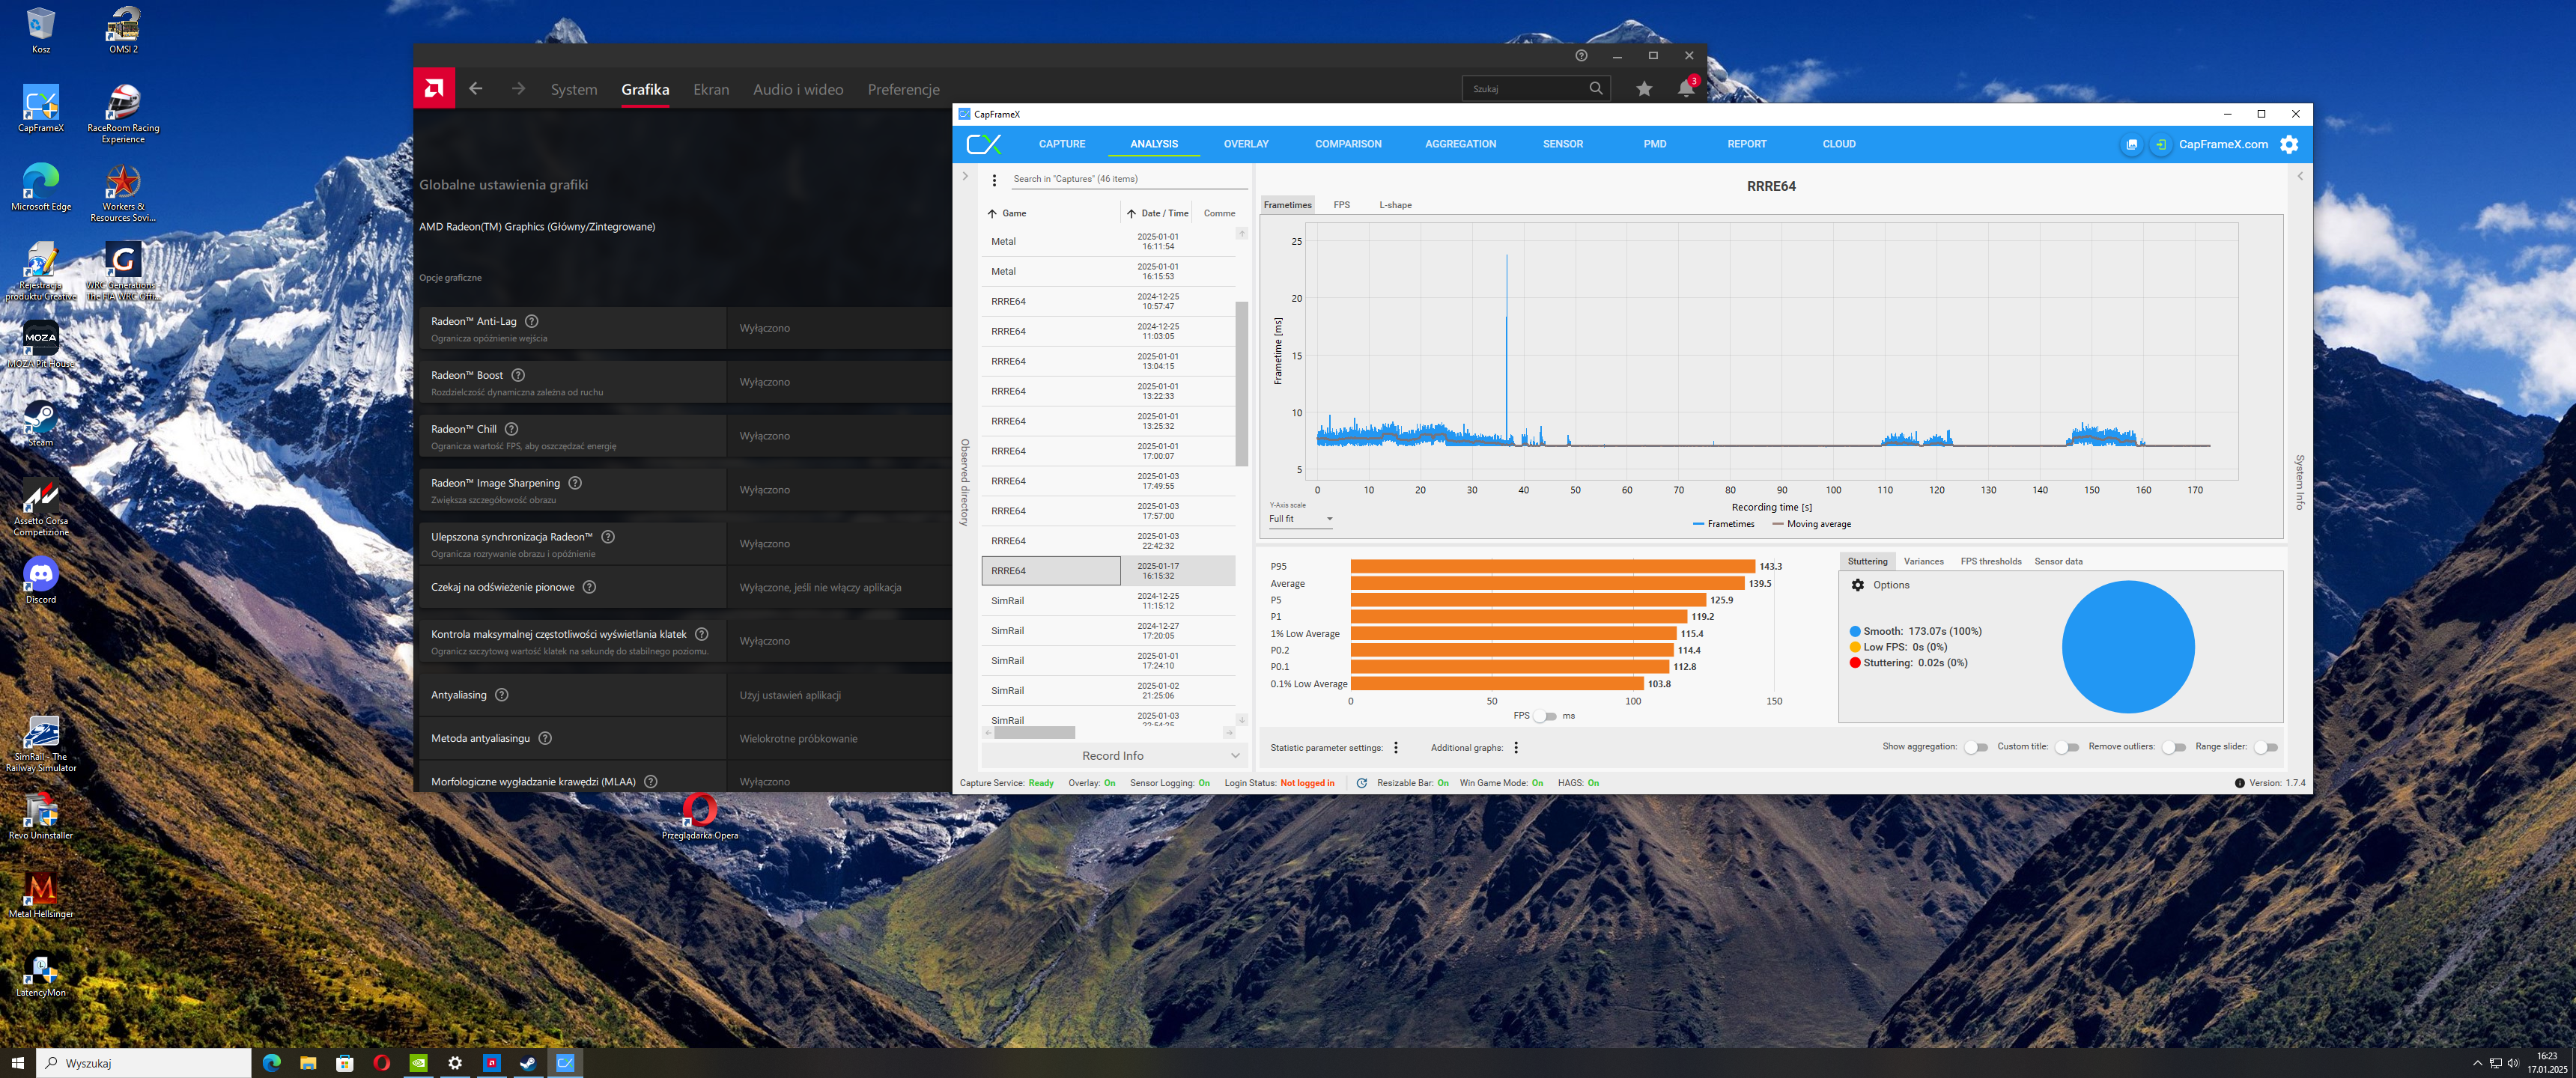2576x1078 pixels.
Task: Open CapFrameX.com link
Action: 2223,144
